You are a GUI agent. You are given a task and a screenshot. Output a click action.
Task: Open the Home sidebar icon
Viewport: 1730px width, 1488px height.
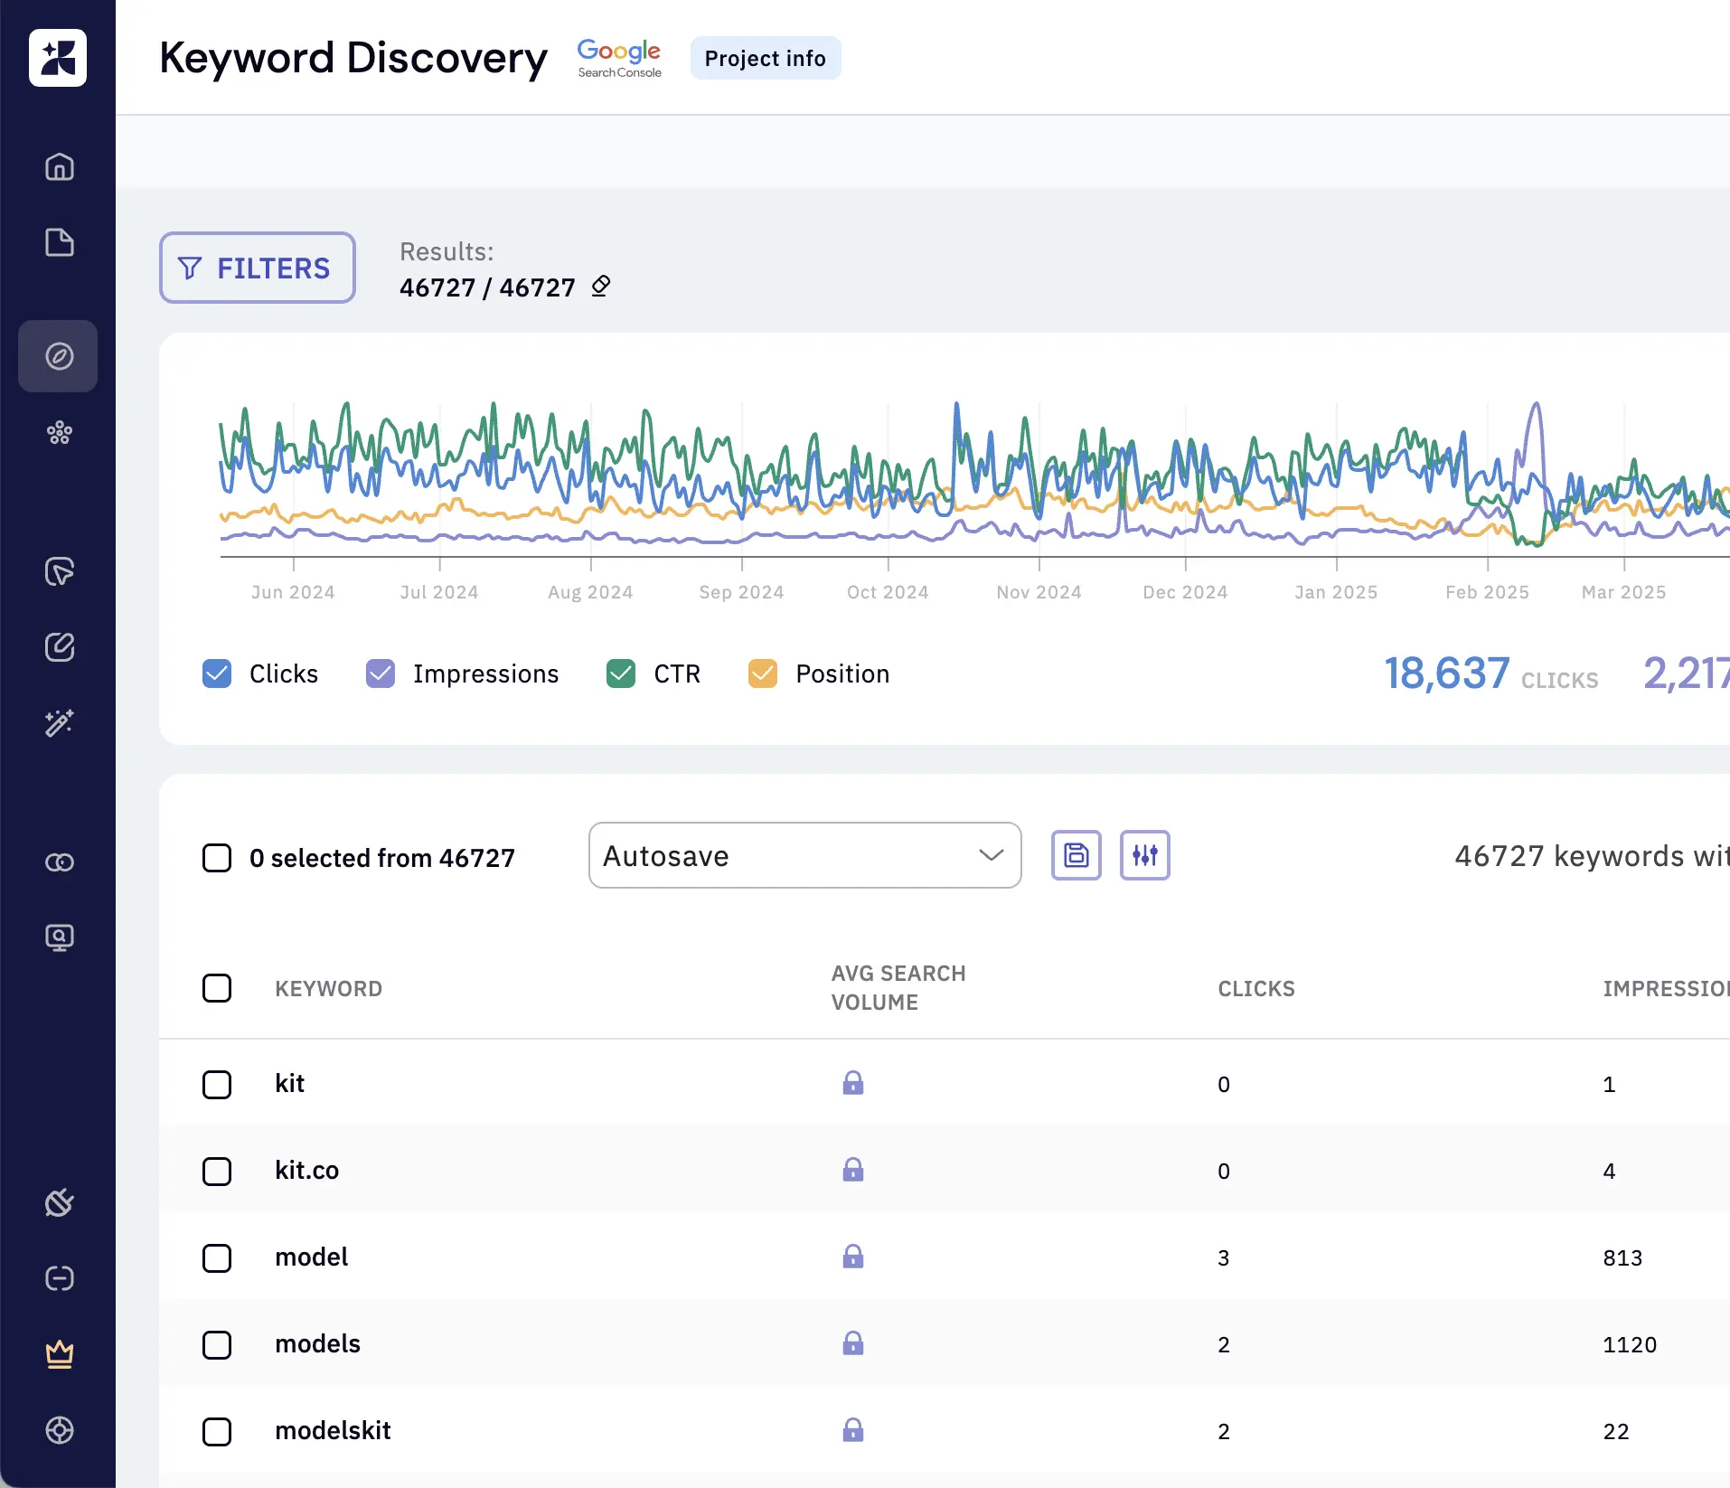click(58, 166)
